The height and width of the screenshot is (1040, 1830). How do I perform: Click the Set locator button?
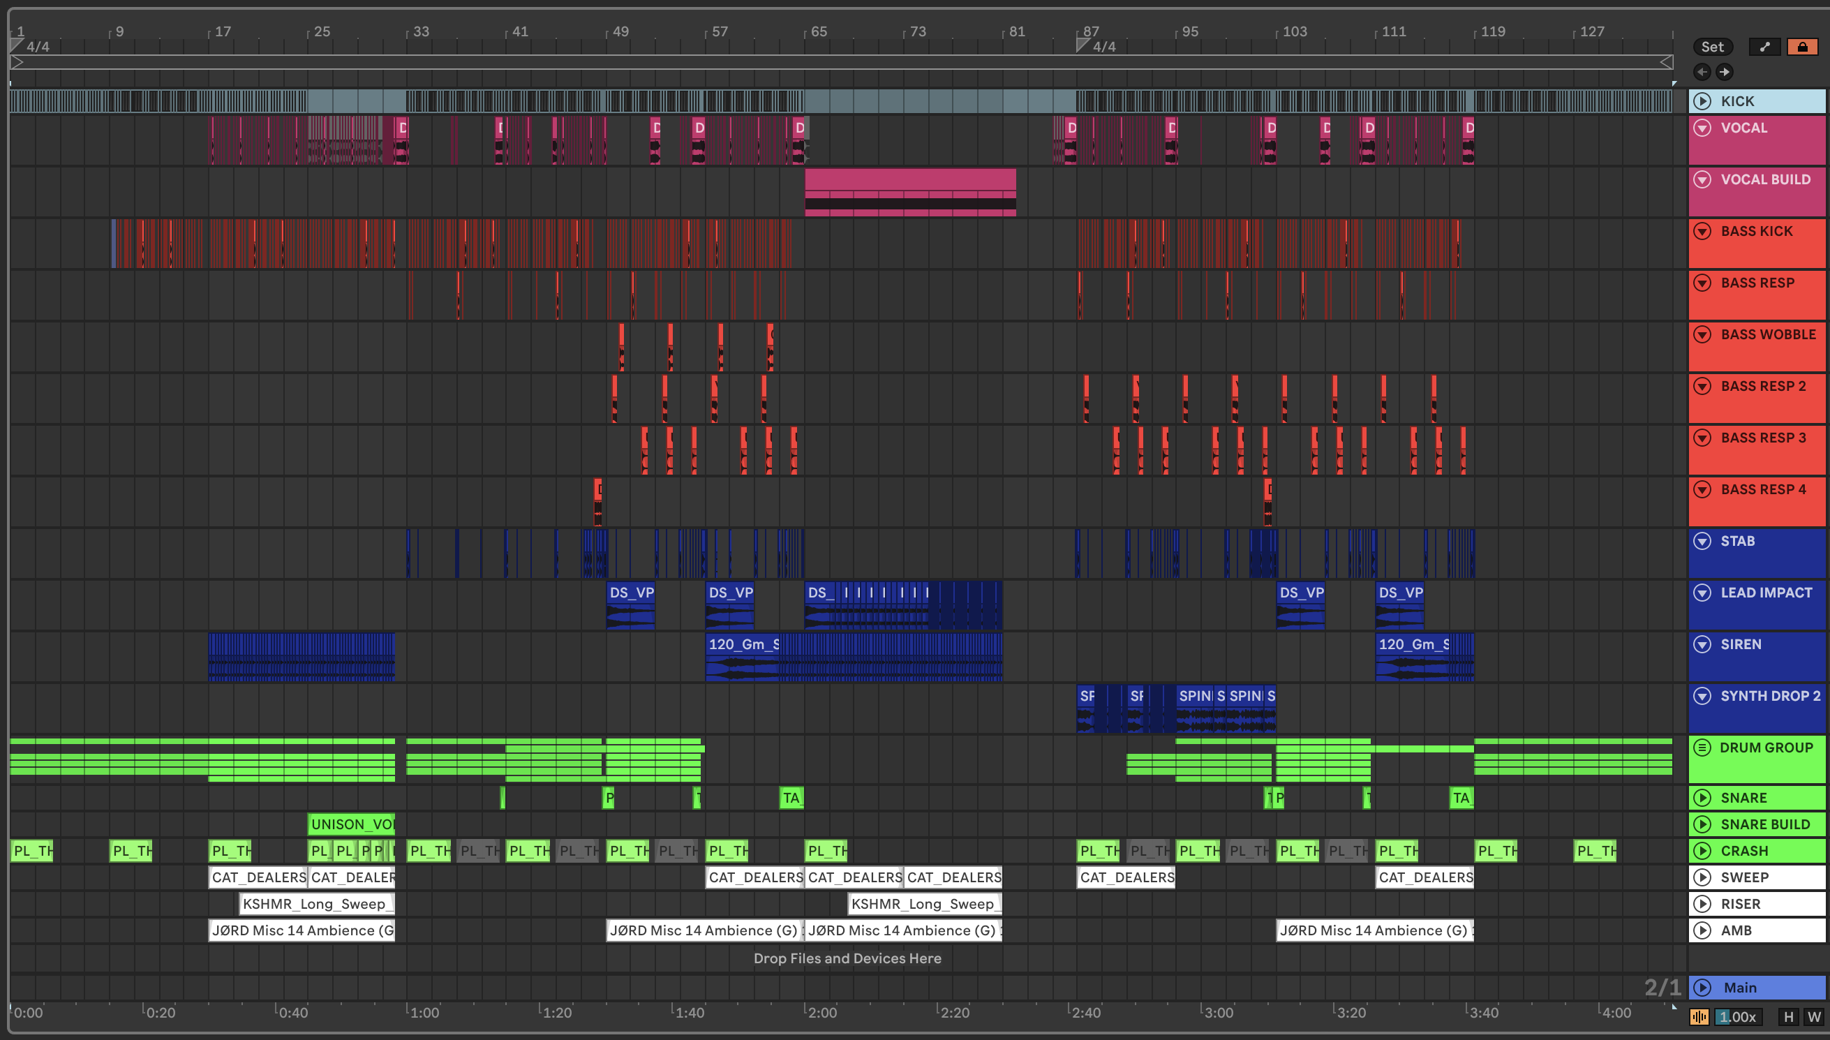tap(1711, 47)
